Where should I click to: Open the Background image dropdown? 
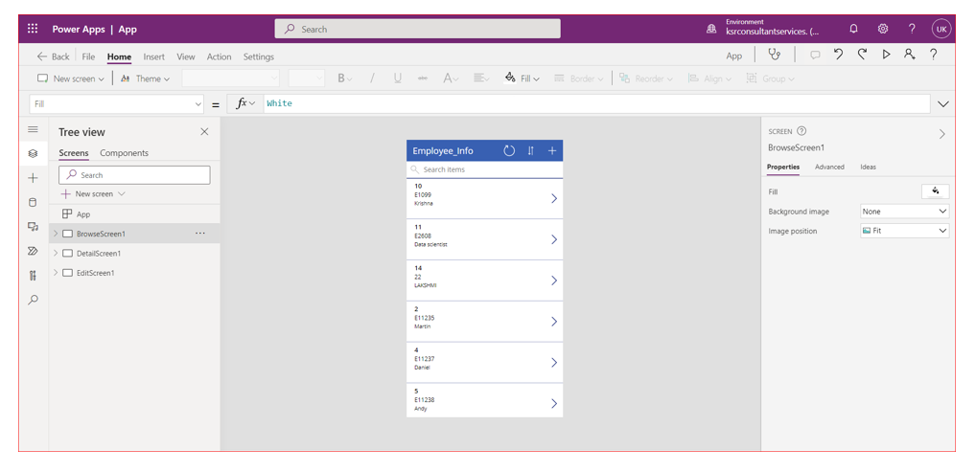[905, 212]
